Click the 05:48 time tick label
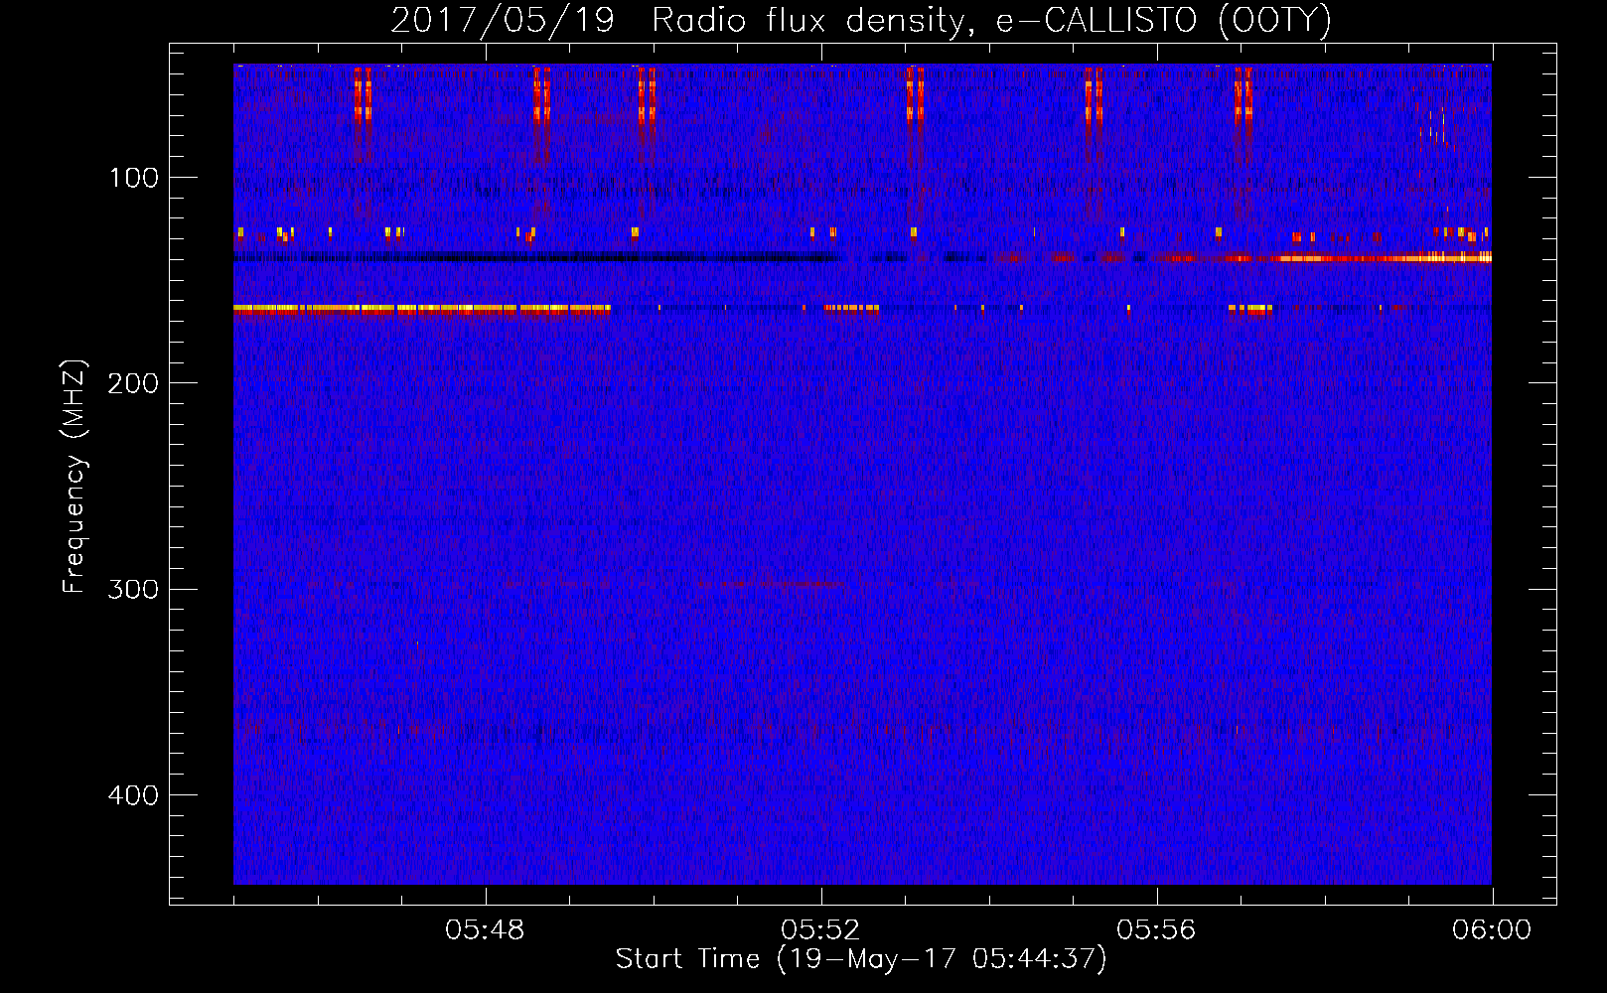 485,930
